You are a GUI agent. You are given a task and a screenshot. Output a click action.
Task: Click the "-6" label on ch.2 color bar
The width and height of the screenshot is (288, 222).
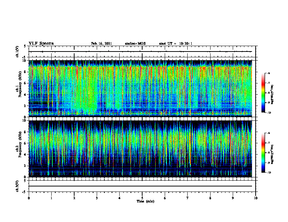click(269, 133)
